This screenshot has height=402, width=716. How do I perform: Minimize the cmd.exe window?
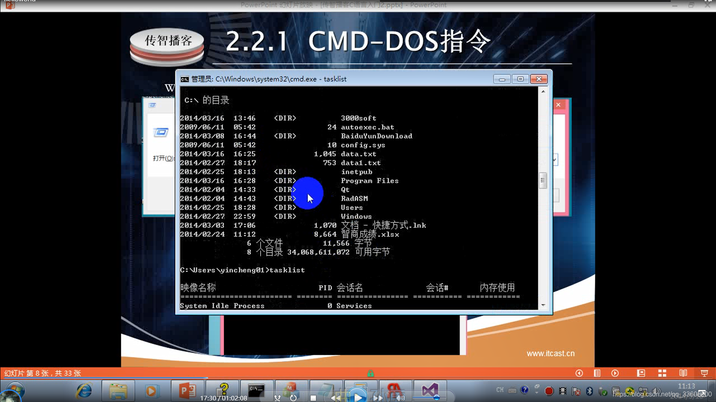[502, 79]
